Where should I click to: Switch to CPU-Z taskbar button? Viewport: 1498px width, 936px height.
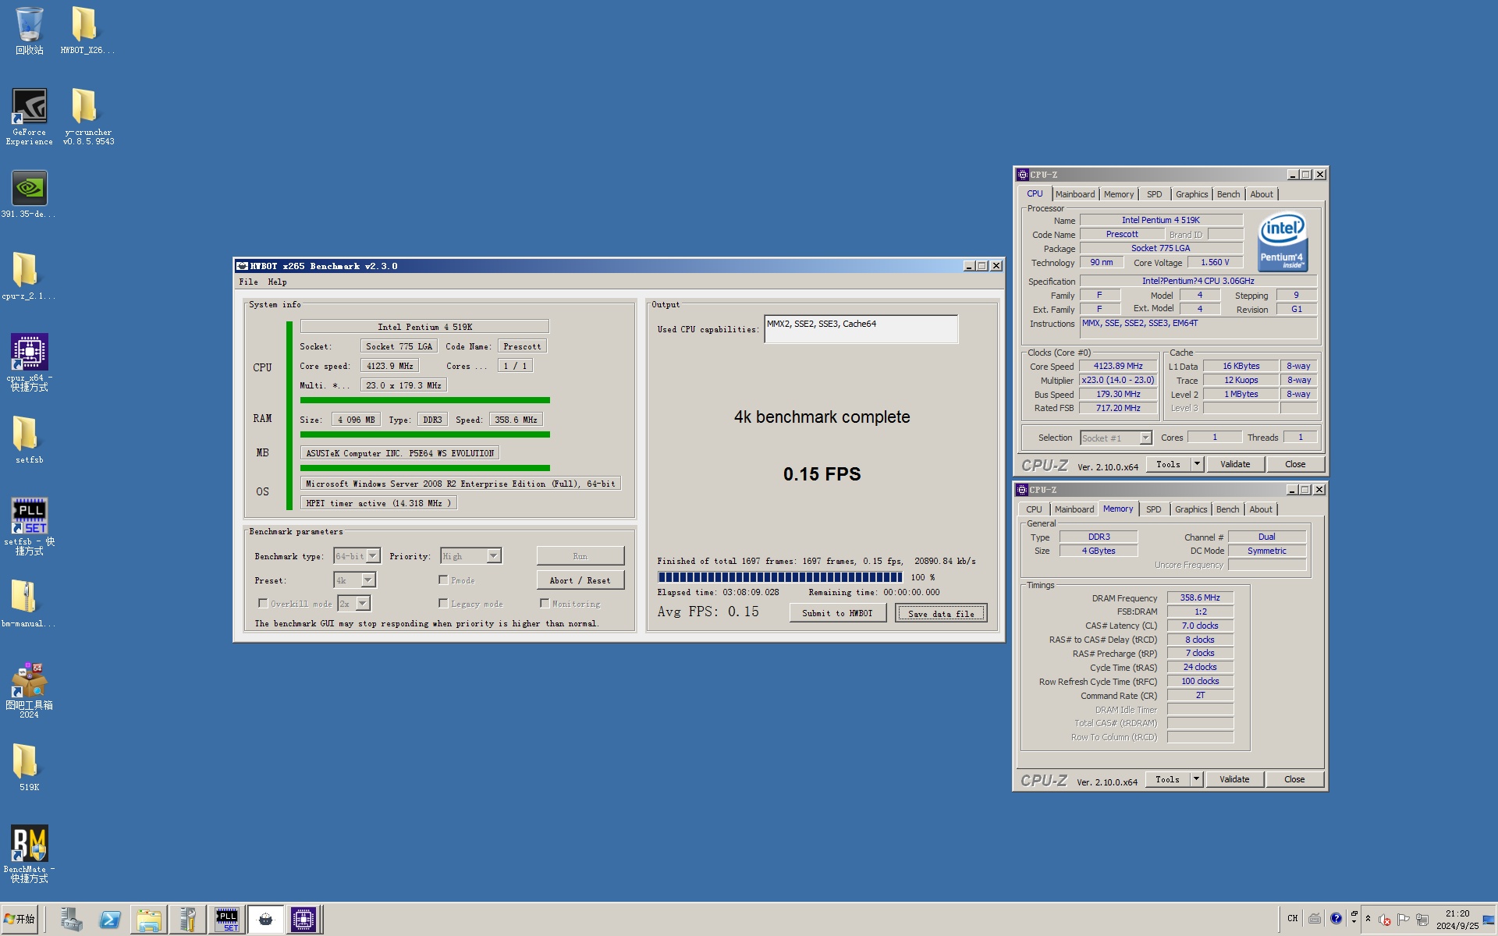[304, 920]
